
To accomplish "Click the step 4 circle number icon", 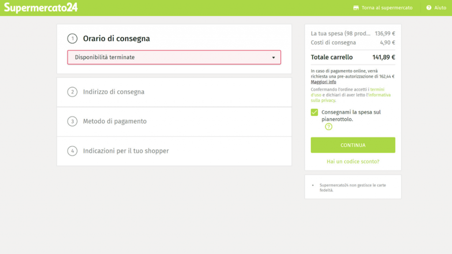I will (72, 151).
